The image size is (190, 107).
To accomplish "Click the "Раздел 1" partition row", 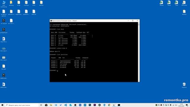I will [x=68, y=61].
